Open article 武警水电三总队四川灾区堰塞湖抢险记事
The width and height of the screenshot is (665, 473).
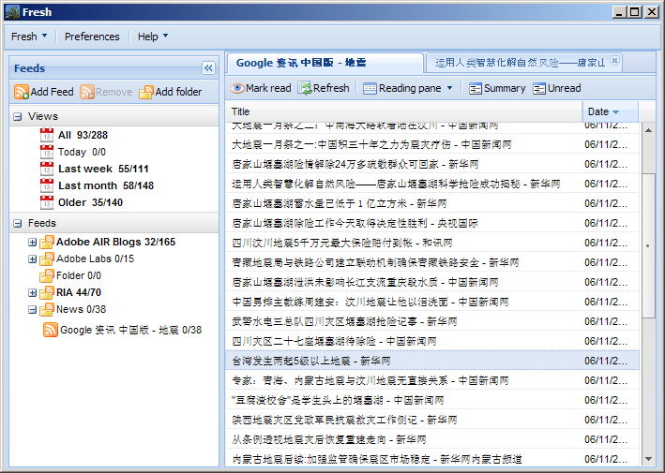coord(432,321)
